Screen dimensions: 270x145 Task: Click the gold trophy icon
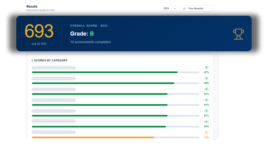[238, 34]
